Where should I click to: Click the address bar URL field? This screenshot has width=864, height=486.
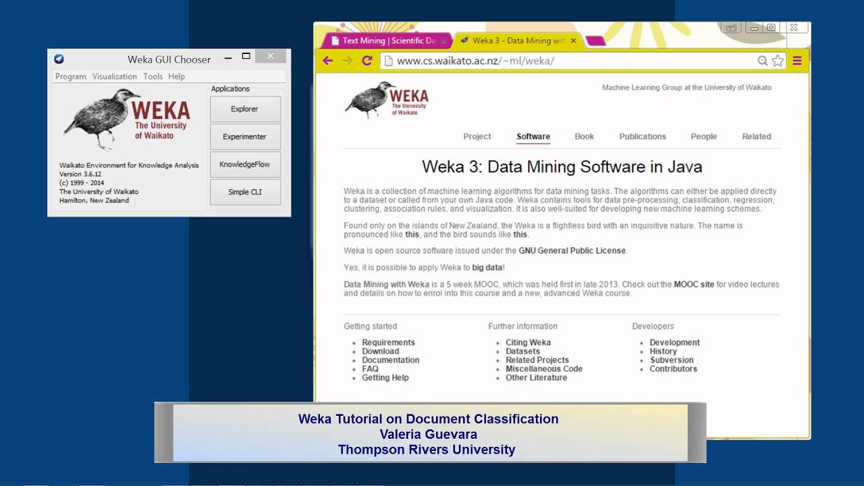click(567, 61)
